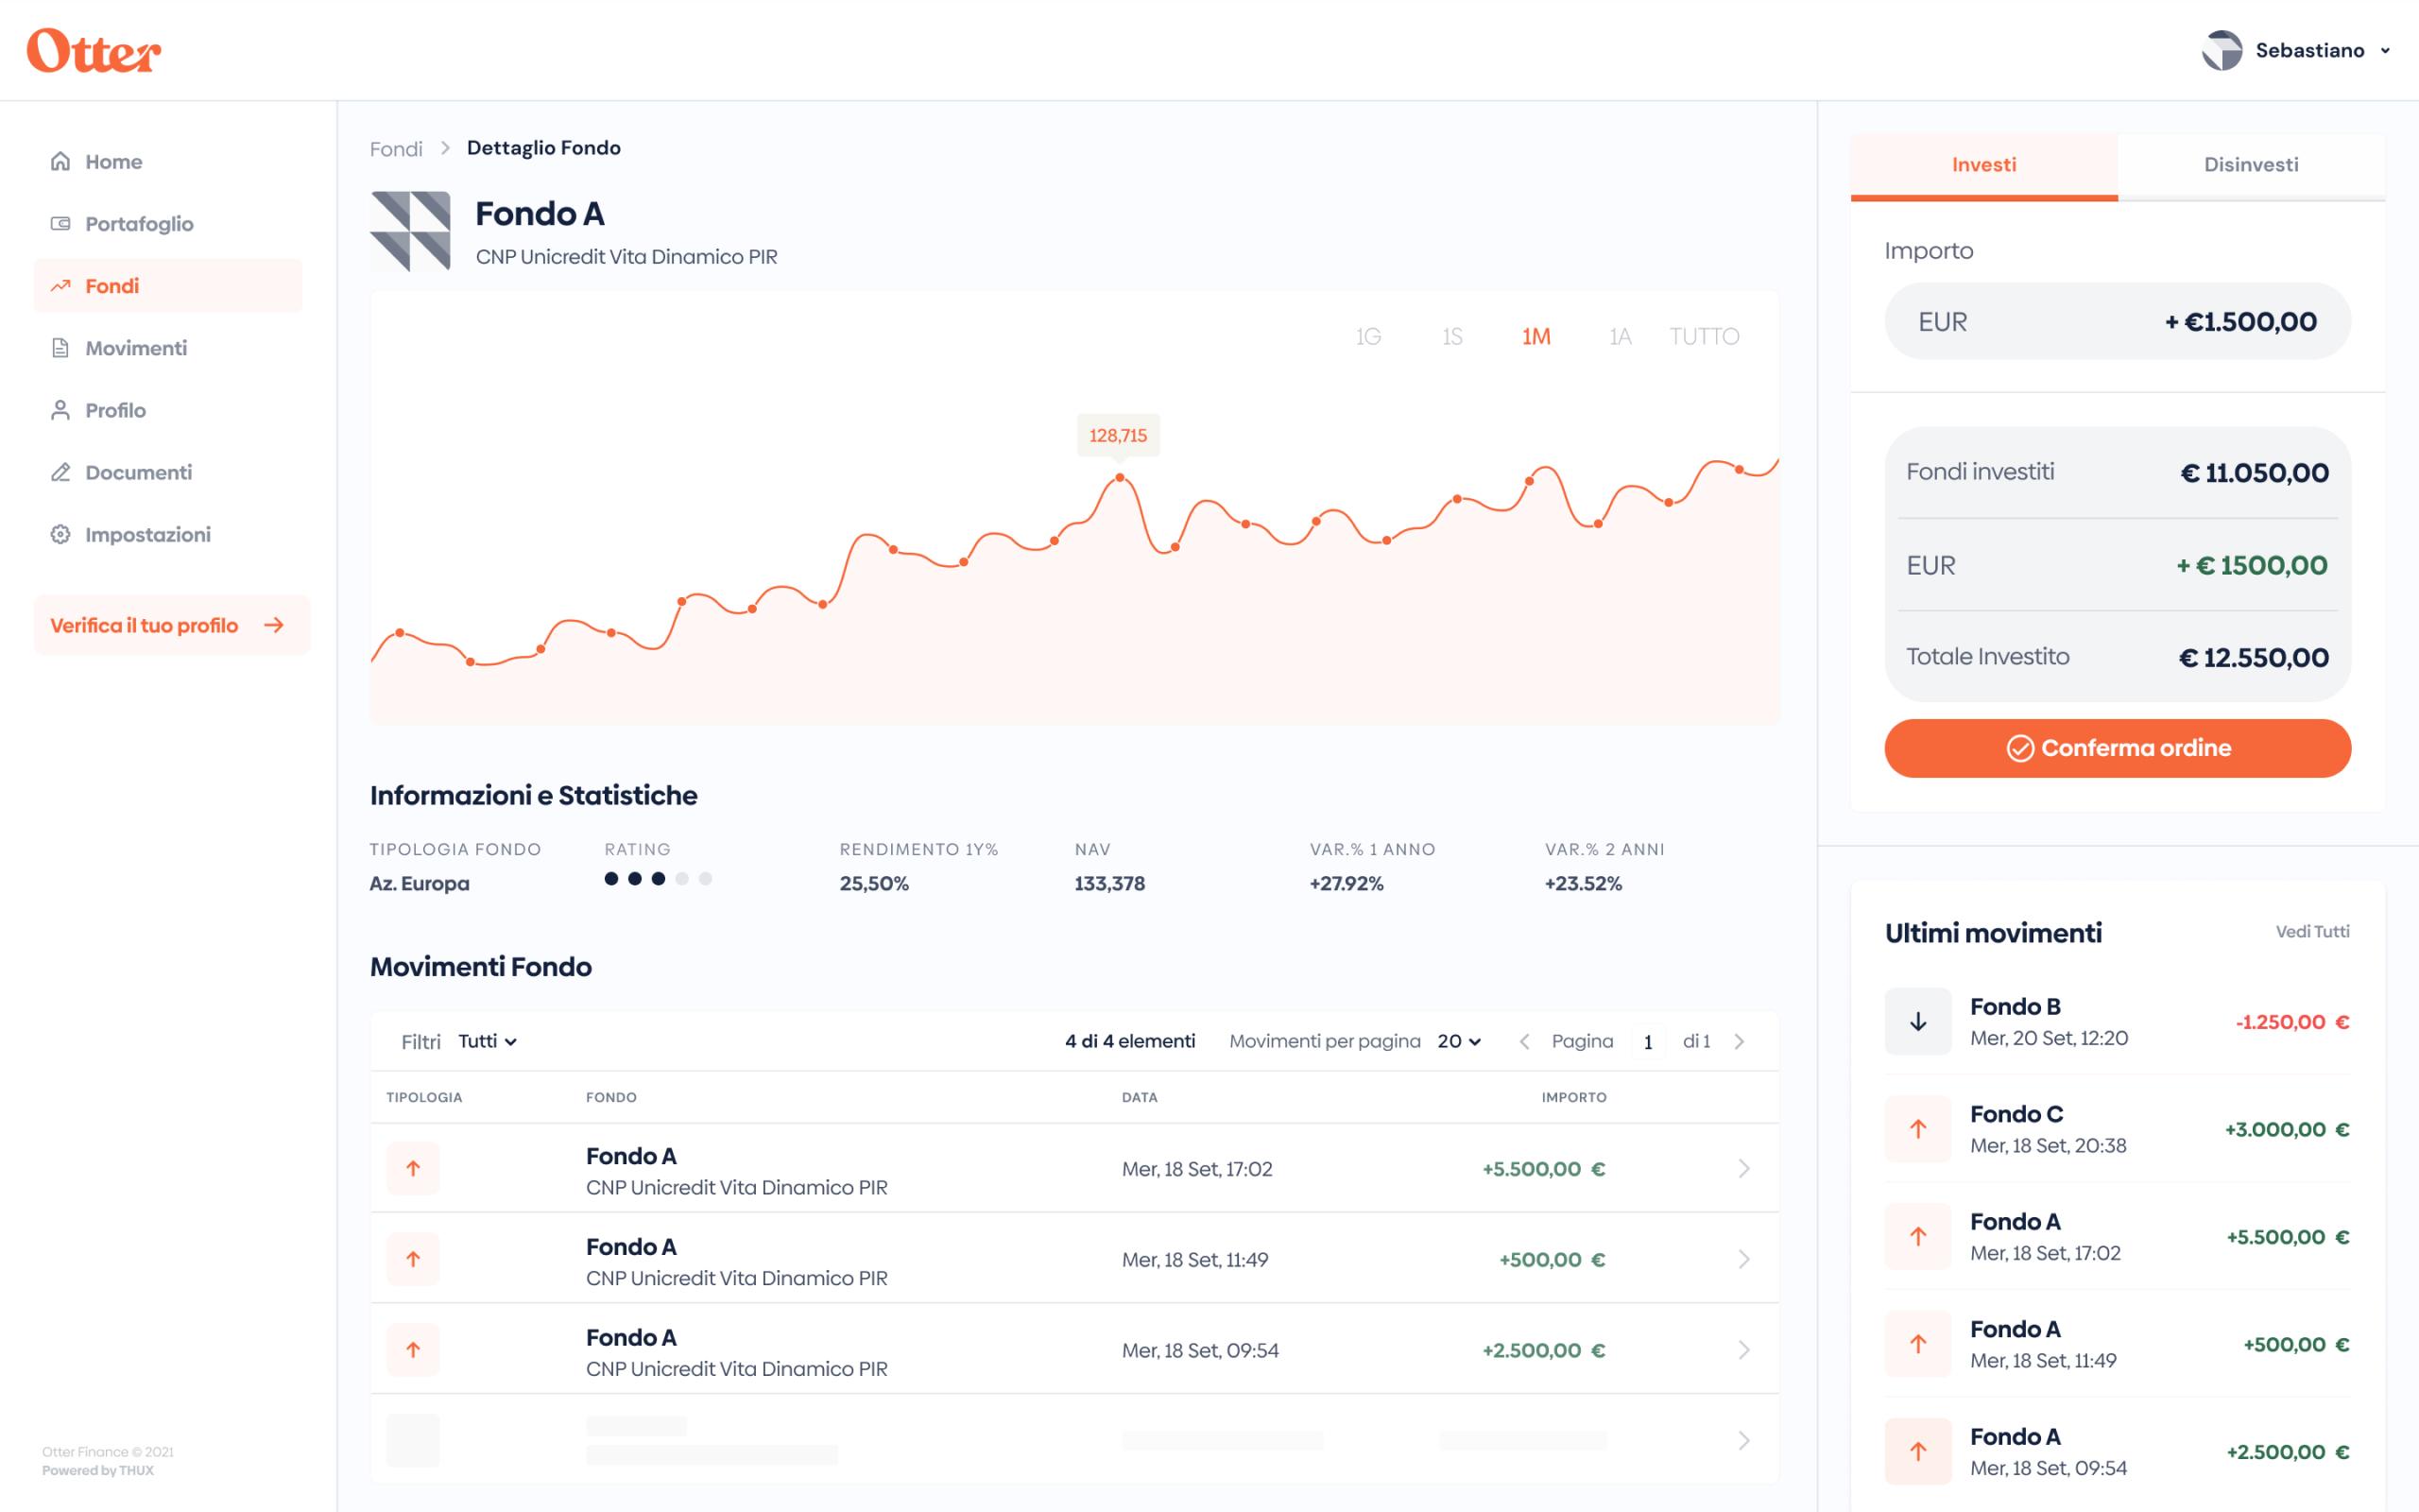
Task: Select the 1A chart time range
Action: [x=1620, y=337]
